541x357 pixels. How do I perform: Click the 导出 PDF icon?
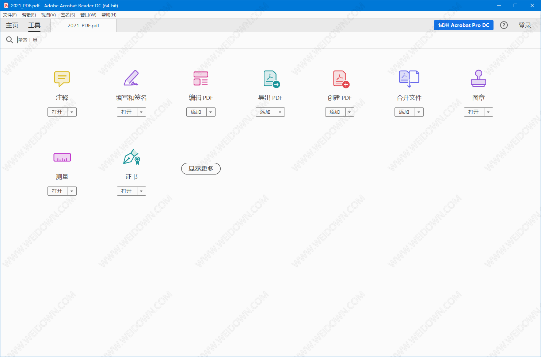[271, 79]
